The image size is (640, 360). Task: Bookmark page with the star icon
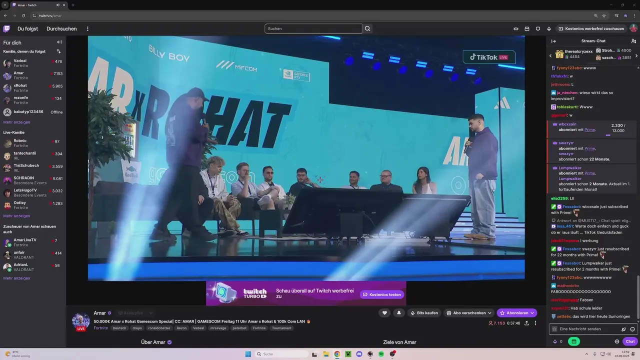[x=604, y=15]
